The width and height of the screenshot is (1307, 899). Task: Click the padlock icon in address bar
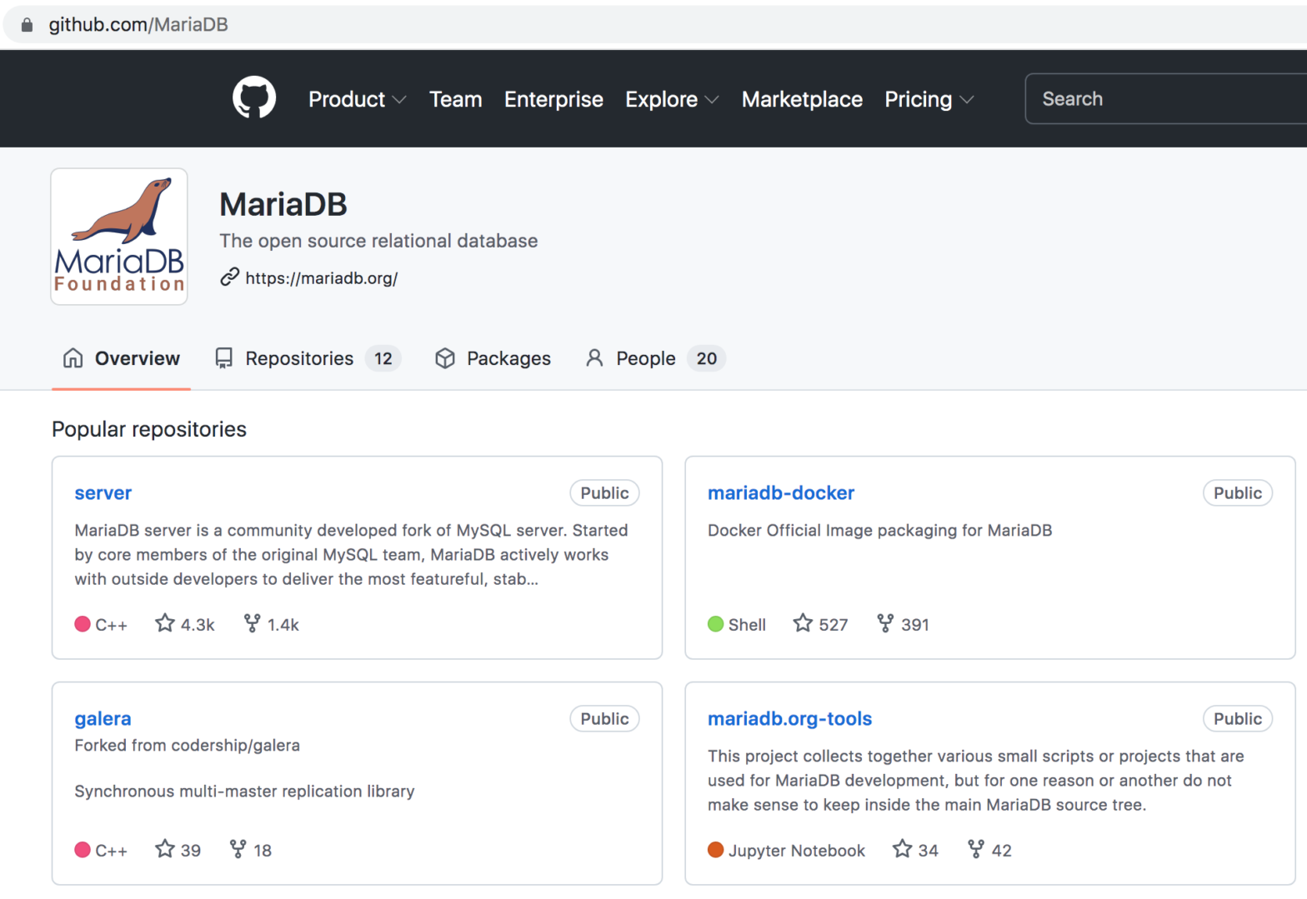(x=27, y=25)
